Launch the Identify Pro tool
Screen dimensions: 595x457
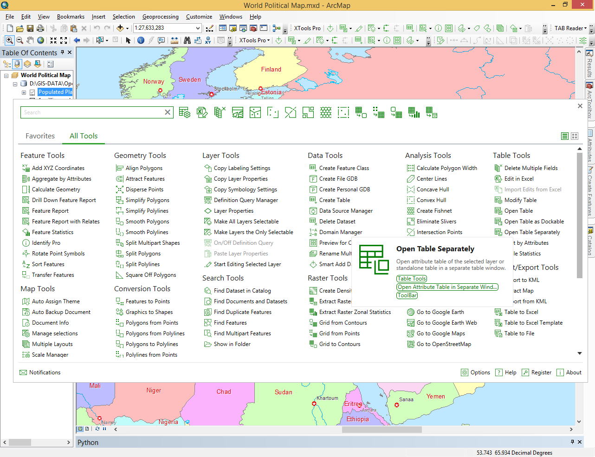click(41, 243)
